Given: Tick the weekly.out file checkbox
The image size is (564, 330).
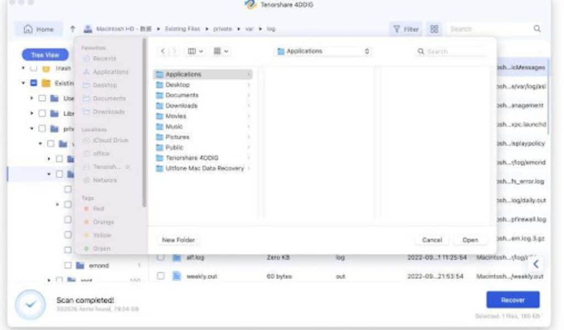Looking at the screenshot, I should tap(161, 276).
